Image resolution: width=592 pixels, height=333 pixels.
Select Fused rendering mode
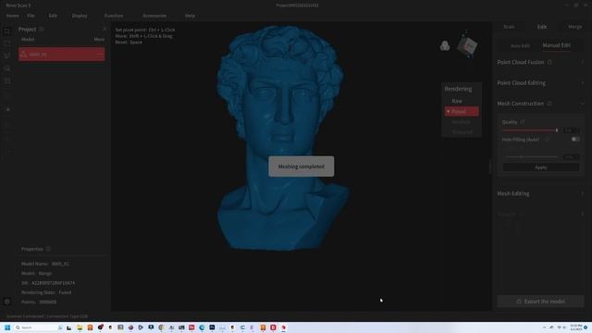tap(462, 111)
